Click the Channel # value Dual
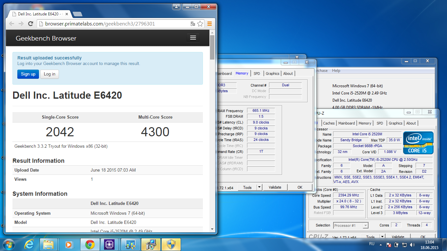Viewport: 447px width, 251px height. click(x=285, y=85)
